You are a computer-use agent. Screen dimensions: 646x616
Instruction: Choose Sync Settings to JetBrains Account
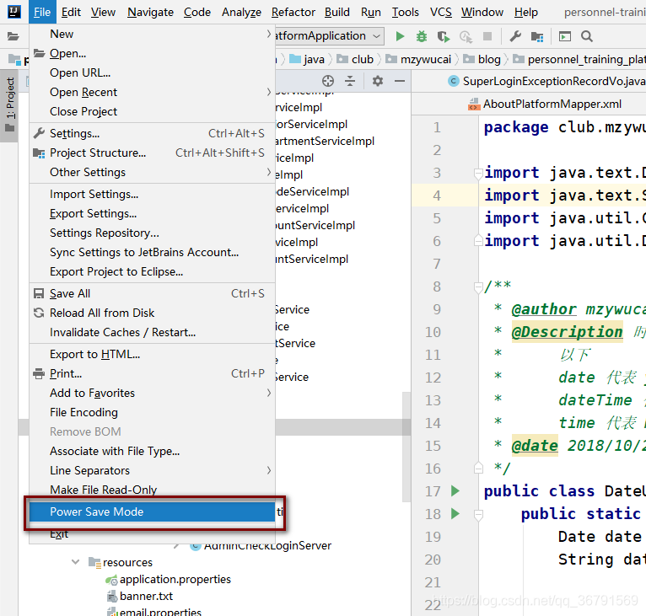point(153,252)
